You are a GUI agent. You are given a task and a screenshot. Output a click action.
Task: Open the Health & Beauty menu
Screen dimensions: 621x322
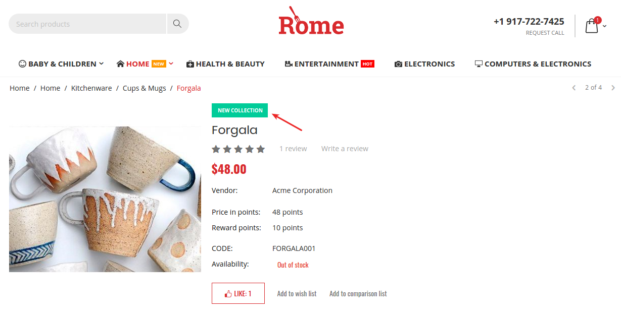[225, 64]
